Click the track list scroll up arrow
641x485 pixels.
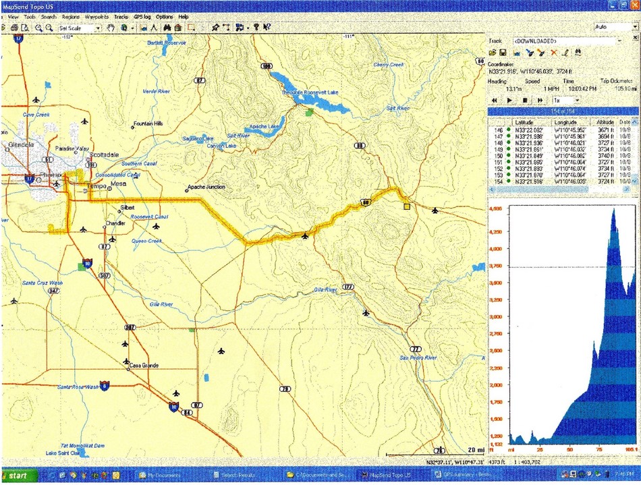tap(634, 122)
